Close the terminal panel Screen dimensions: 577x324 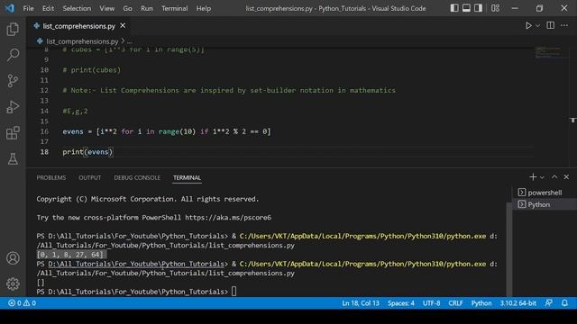coord(566,177)
